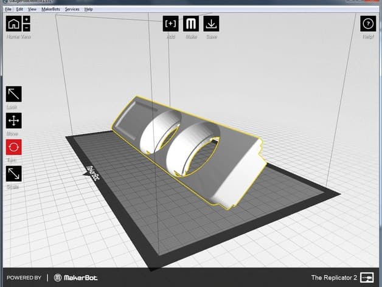This screenshot has width=382, height=287.
Task: Open the Make print dialog
Action: click(191, 24)
